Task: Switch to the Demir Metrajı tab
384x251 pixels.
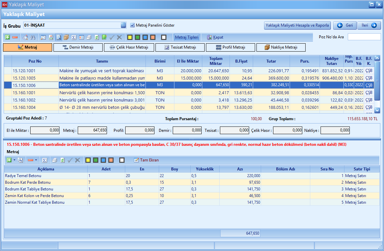Action: (78, 48)
